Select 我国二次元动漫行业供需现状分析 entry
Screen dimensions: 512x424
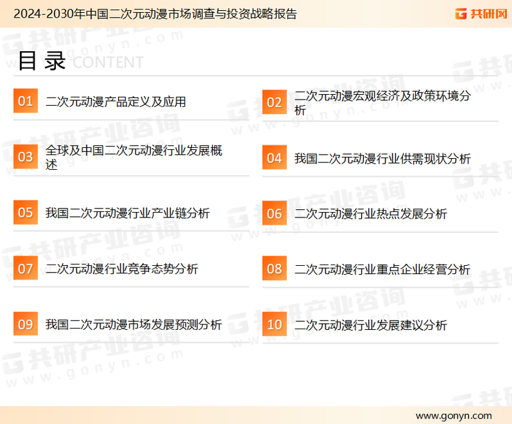point(382,159)
